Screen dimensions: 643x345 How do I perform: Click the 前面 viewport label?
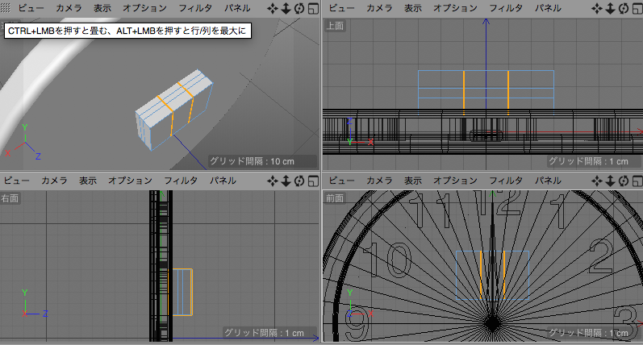335,198
